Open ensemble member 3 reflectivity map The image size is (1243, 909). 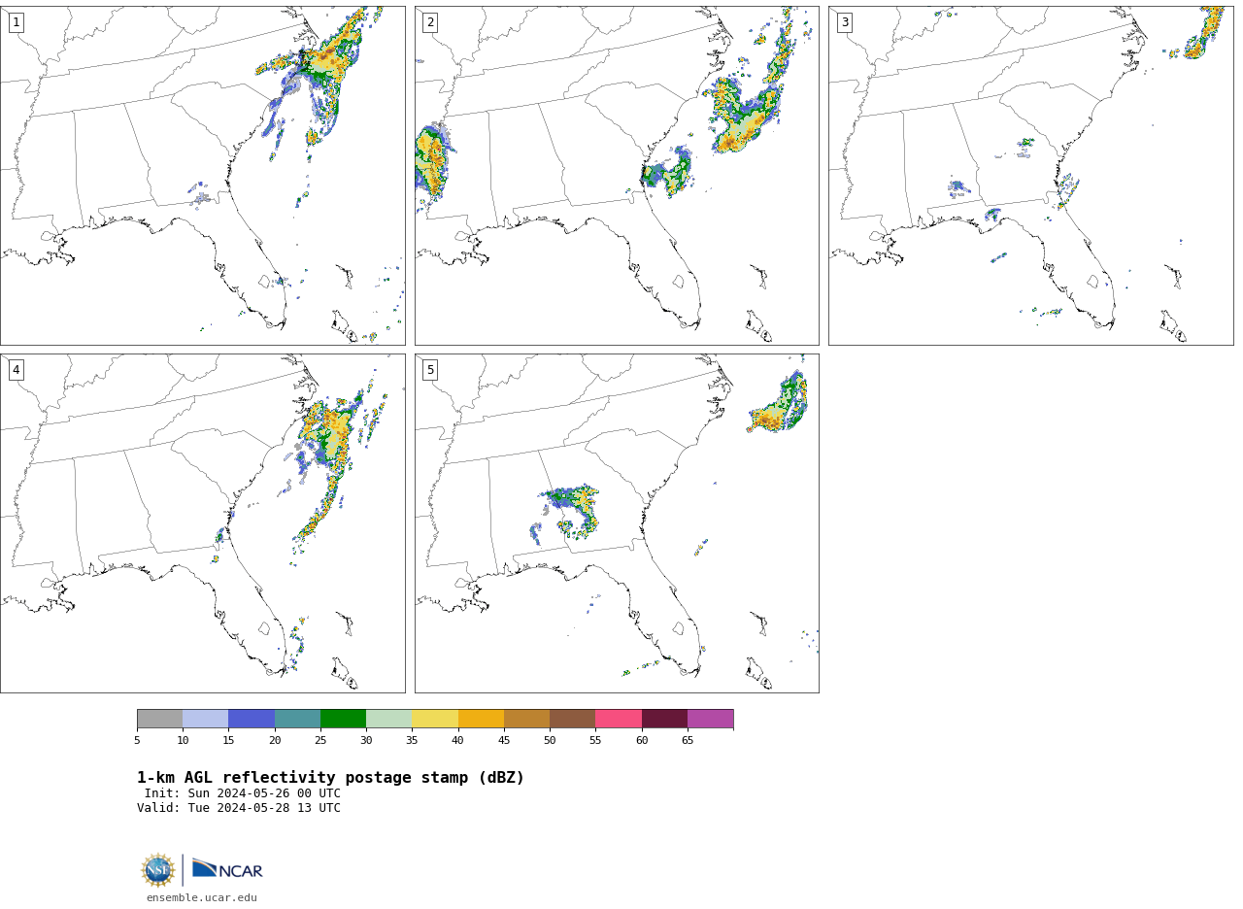click(x=1030, y=176)
